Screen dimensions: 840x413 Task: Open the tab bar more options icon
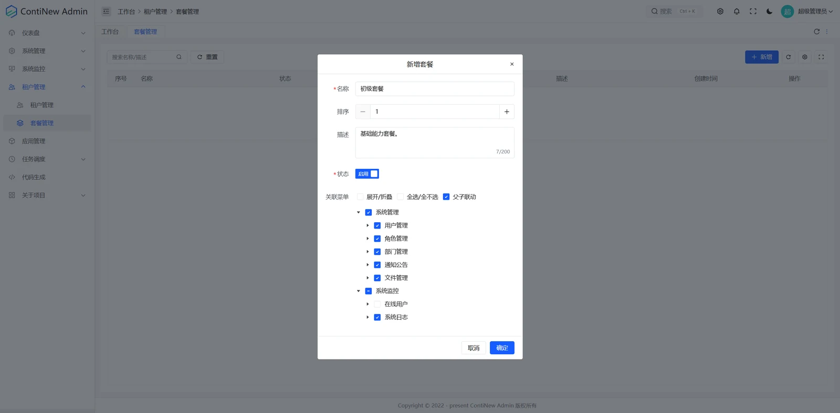827,31
